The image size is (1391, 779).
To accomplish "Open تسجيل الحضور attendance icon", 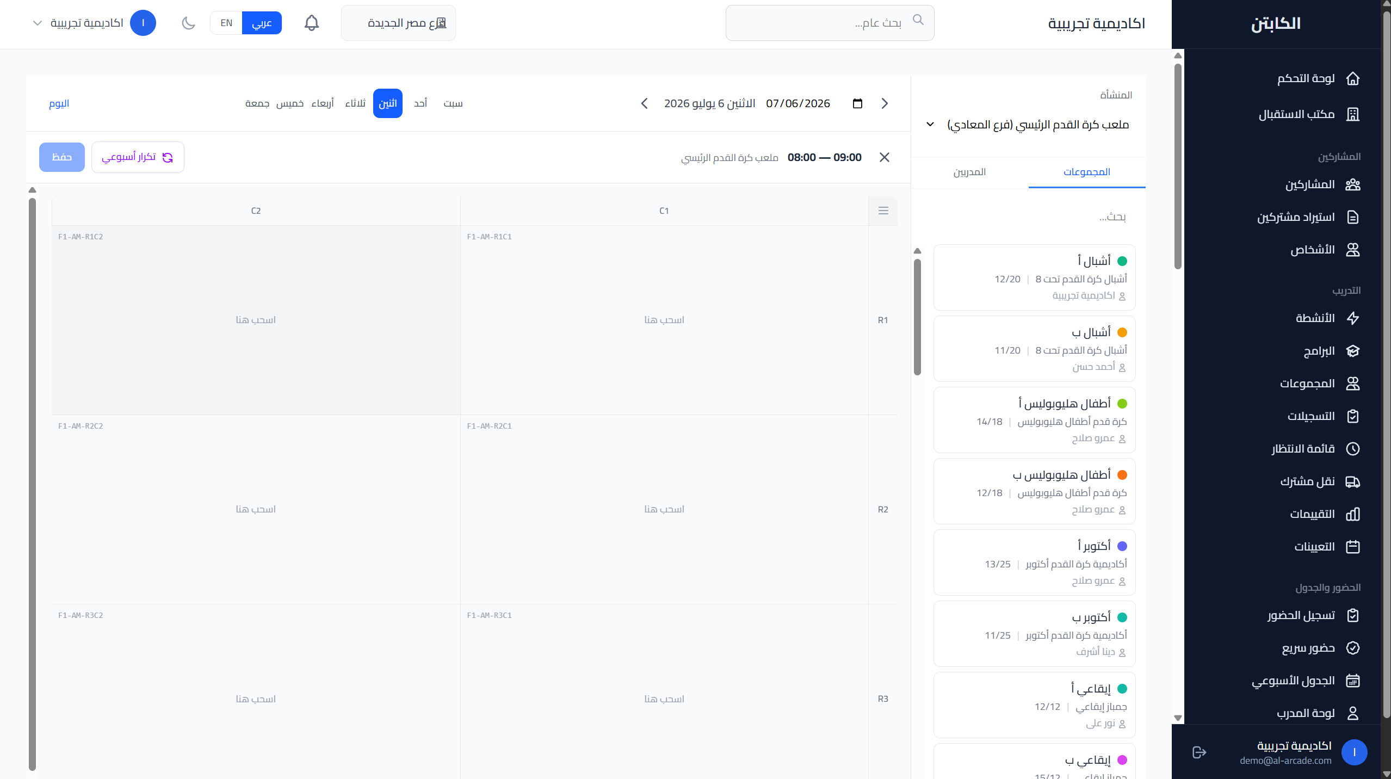I will [x=1352, y=615].
